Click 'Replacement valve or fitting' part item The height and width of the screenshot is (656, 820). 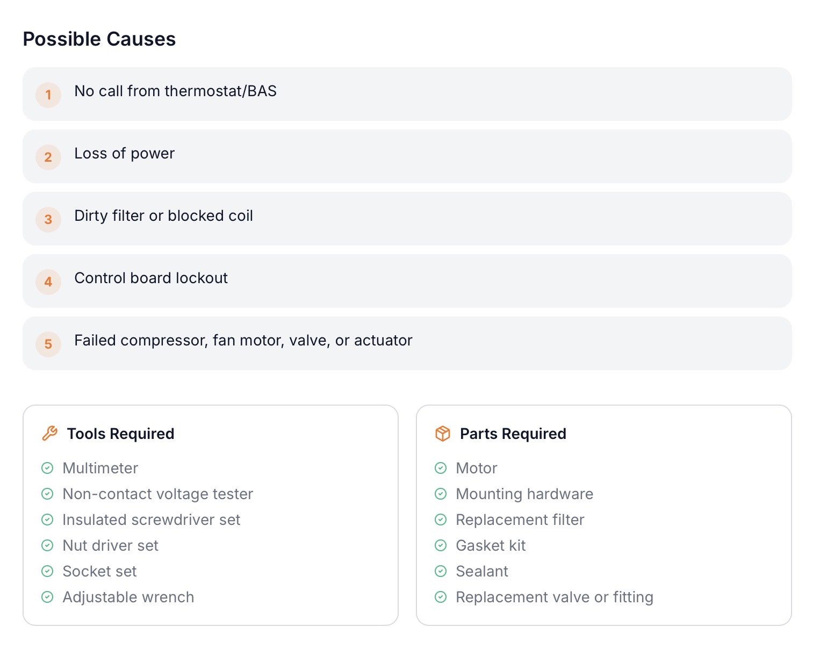pos(554,597)
